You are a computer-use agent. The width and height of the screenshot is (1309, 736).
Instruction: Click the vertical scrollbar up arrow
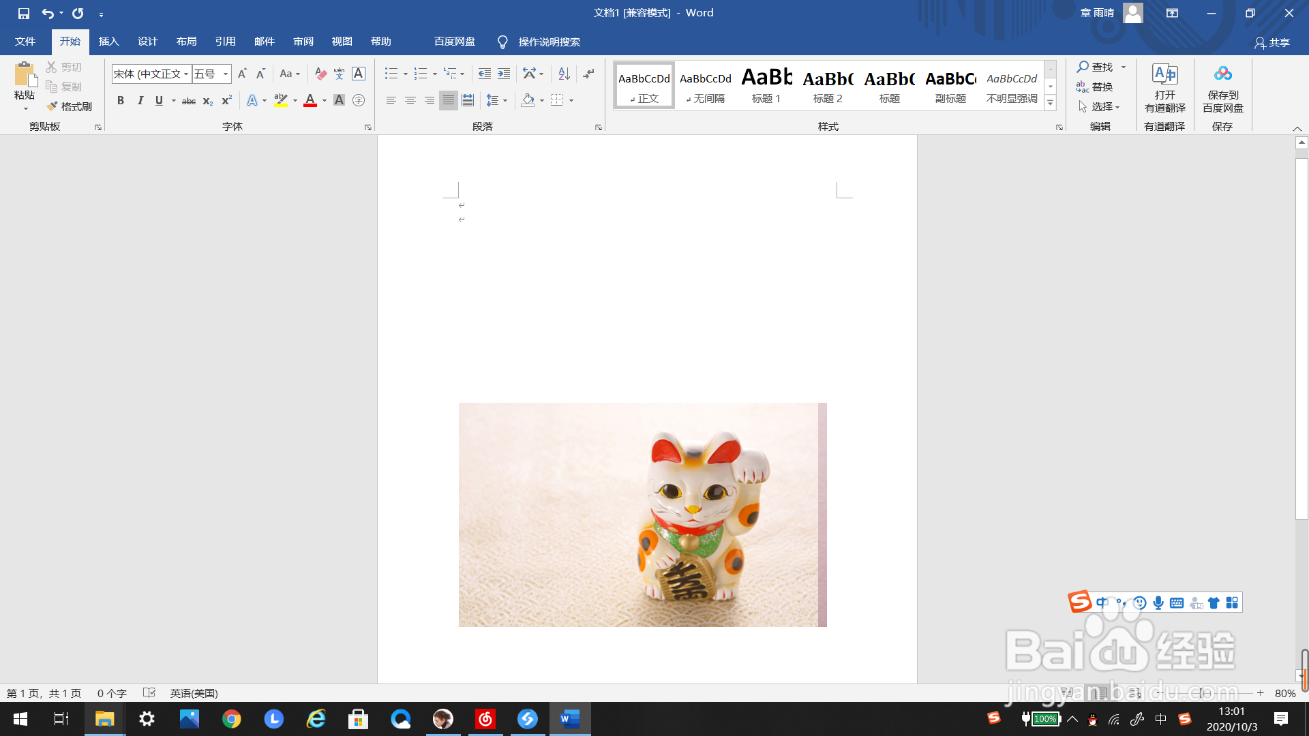click(x=1302, y=142)
